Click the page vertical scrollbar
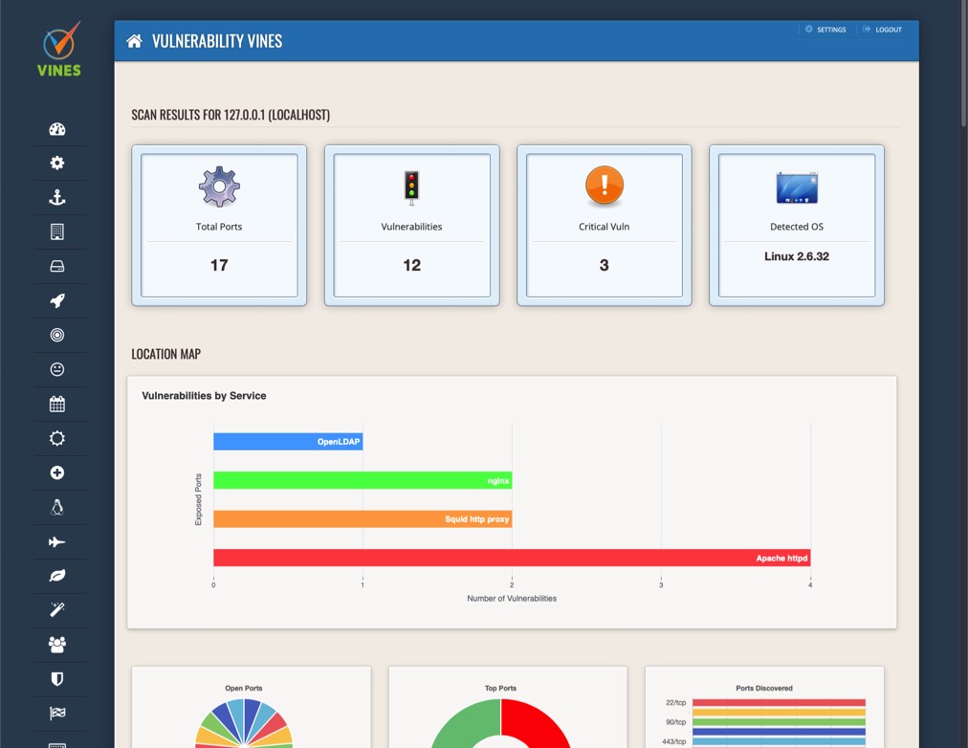This screenshot has width=968, height=748. coord(963,64)
